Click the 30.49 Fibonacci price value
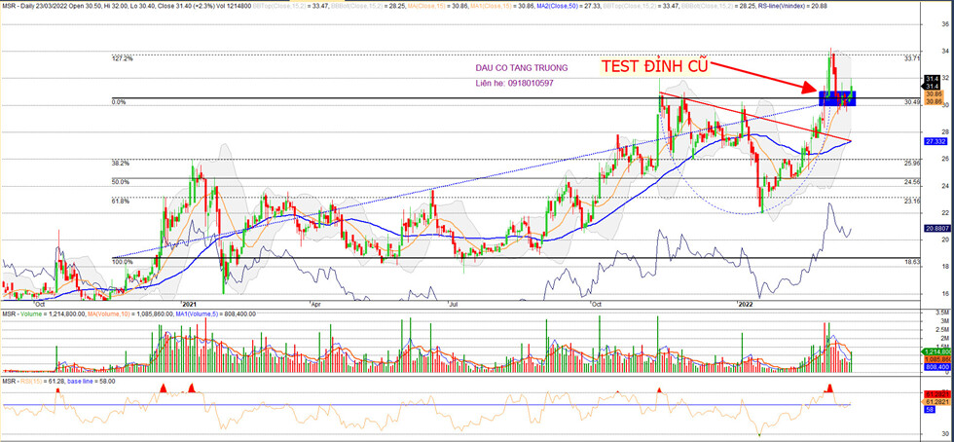 pos(912,102)
